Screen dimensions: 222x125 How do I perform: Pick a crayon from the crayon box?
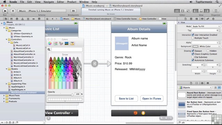coord(65,73)
